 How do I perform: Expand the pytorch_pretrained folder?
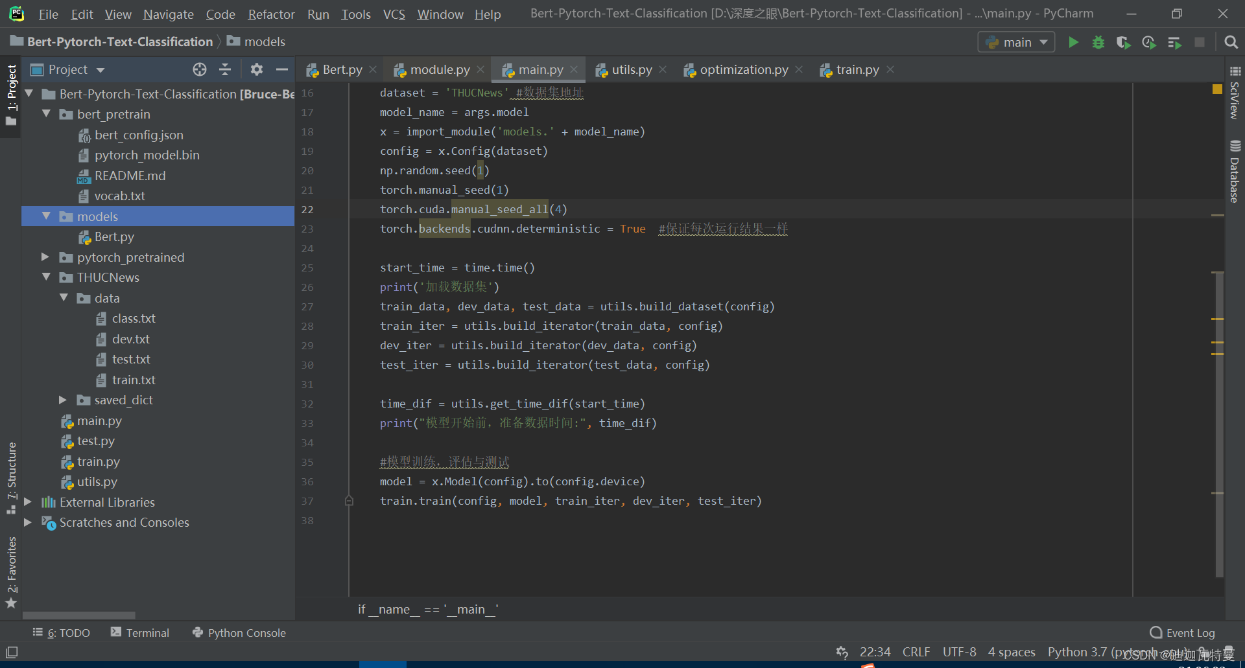point(45,257)
